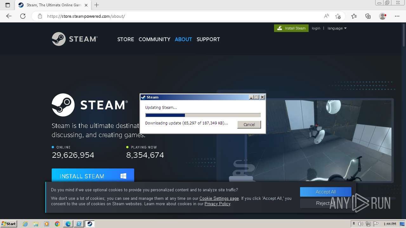Add this page to favorites
The image size is (406, 228).
338,16
